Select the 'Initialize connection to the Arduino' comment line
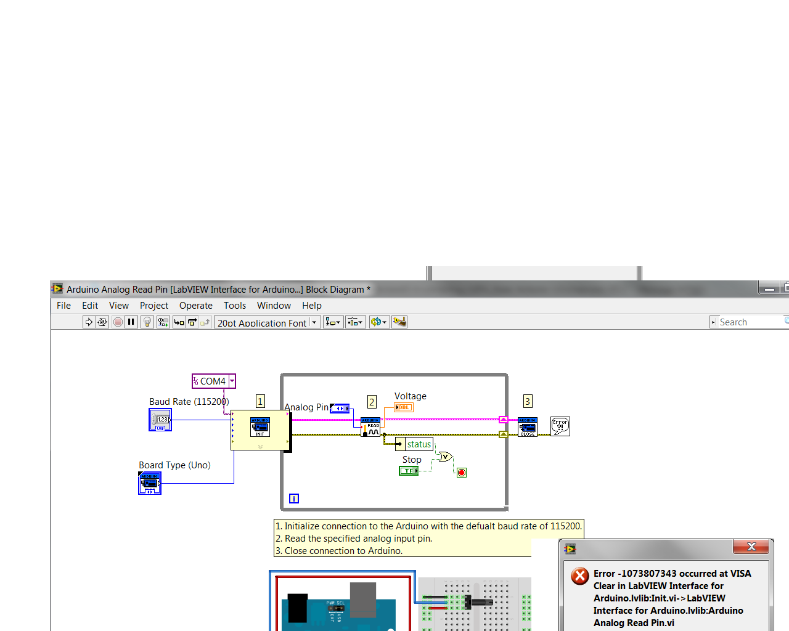Image resolution: width=789 pixels, height=631 pixels. pyautogui.click(x=428, y=526)
